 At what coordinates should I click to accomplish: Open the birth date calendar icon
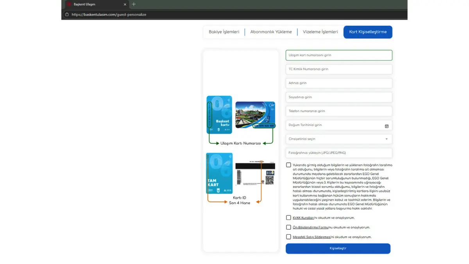click(386, 126)
